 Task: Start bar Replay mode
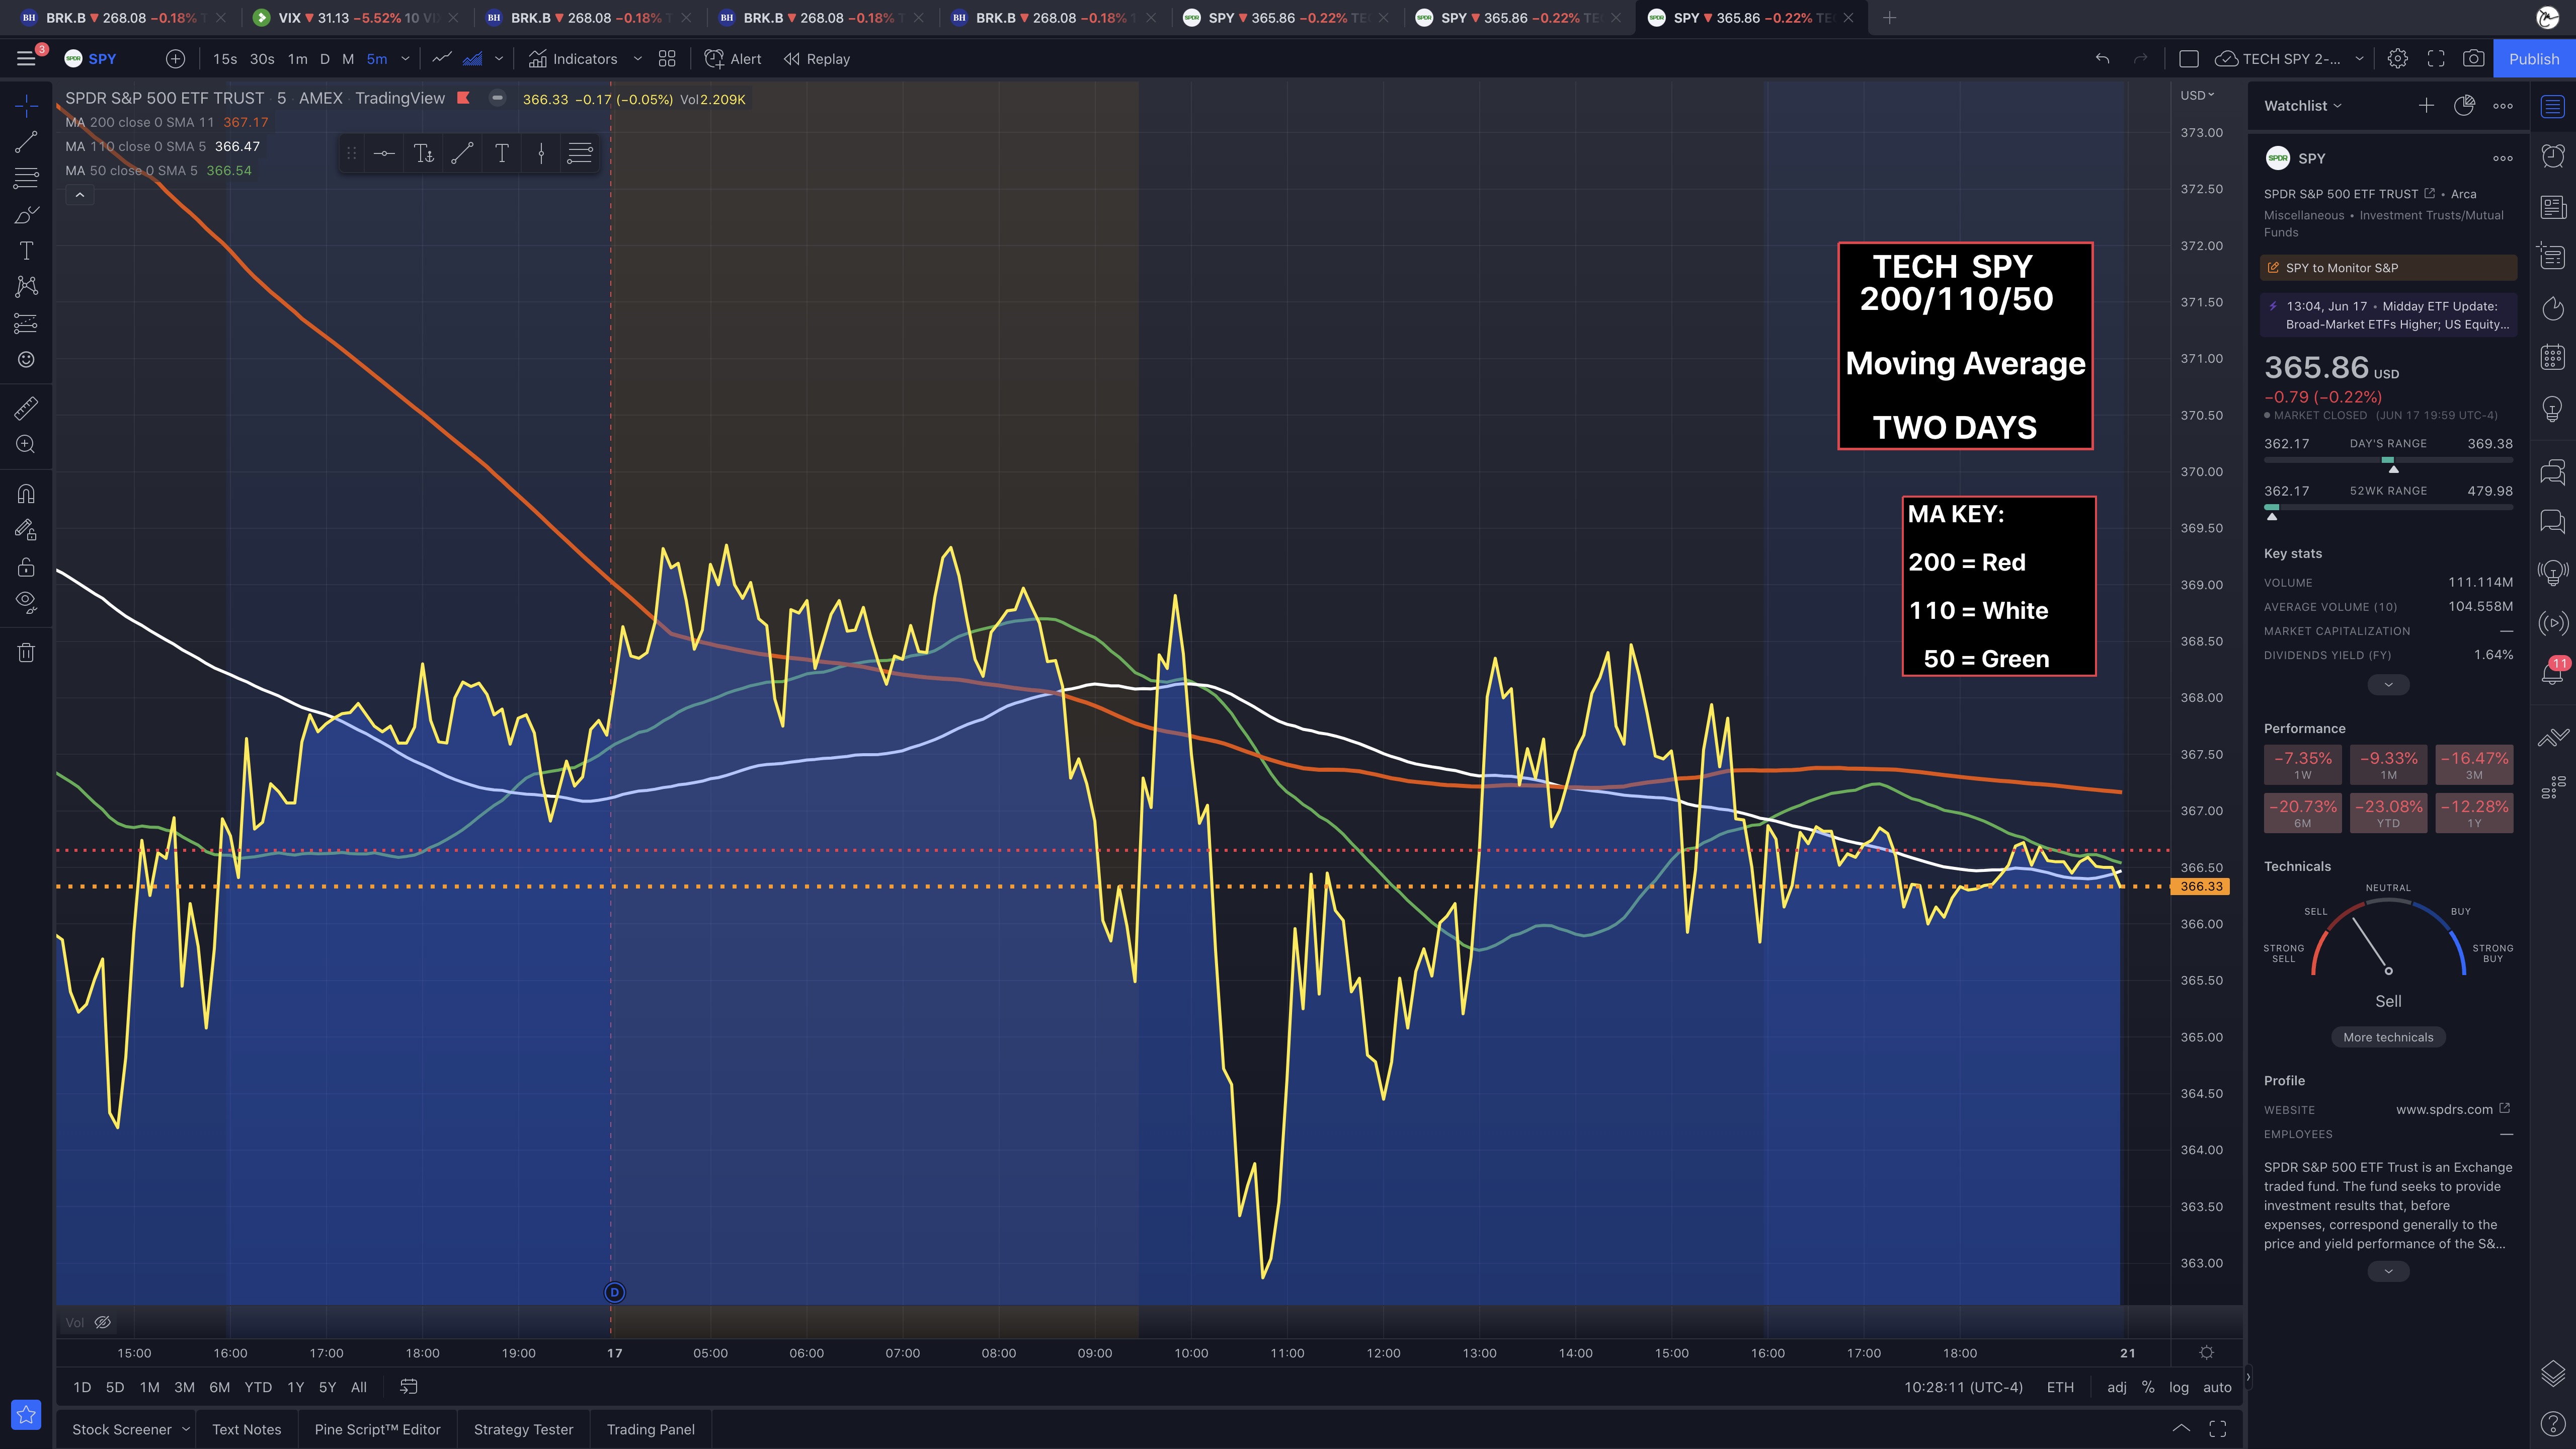817,59
